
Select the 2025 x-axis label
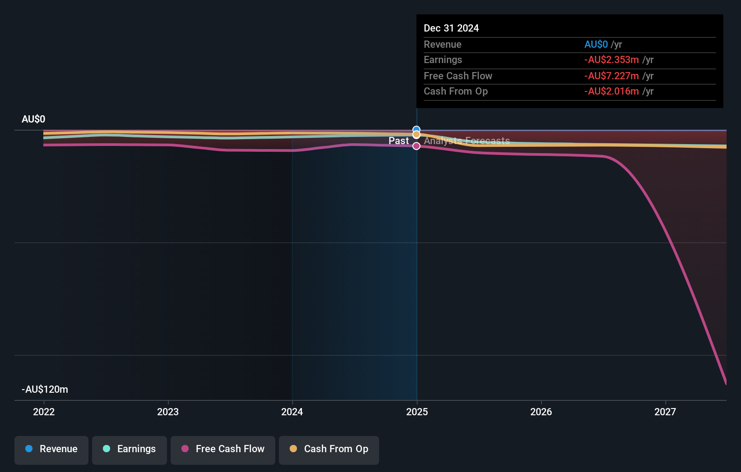click(x=417, y=412)
